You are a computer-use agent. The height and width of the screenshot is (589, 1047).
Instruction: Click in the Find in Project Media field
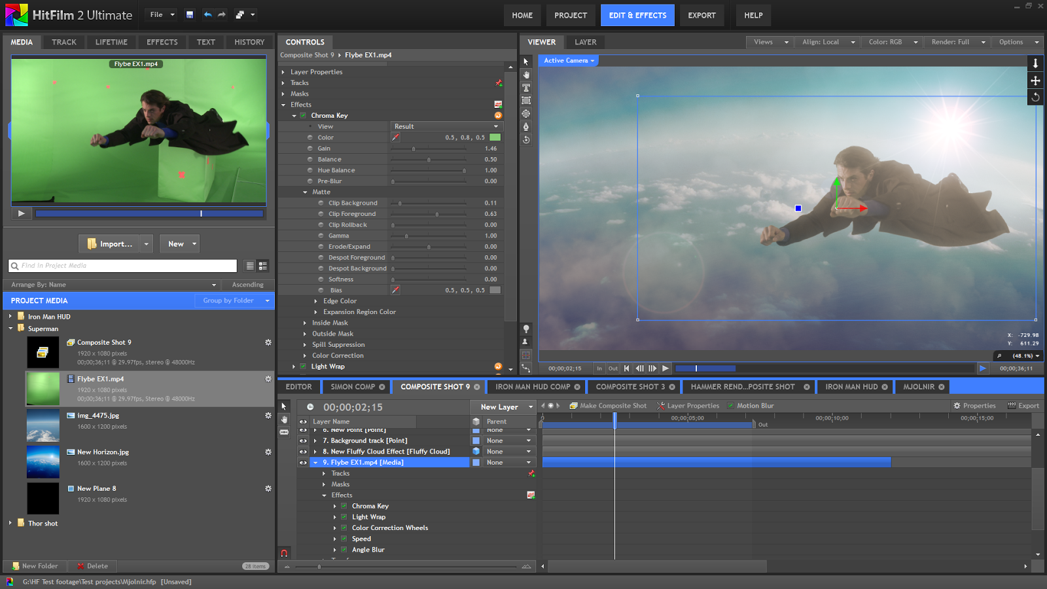coord(122,266)
